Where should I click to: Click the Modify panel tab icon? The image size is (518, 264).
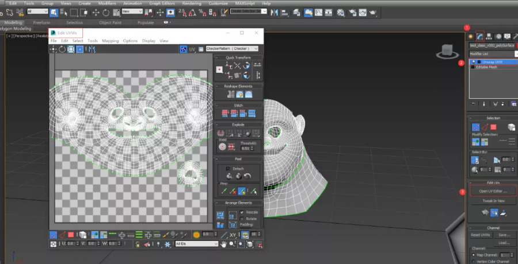pos(480,36)
